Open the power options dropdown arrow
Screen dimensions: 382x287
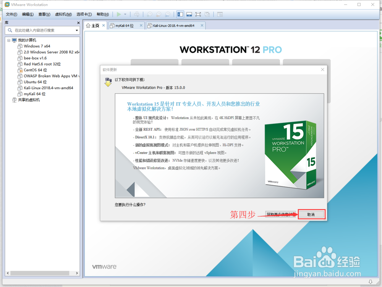[x=125, y=15]
